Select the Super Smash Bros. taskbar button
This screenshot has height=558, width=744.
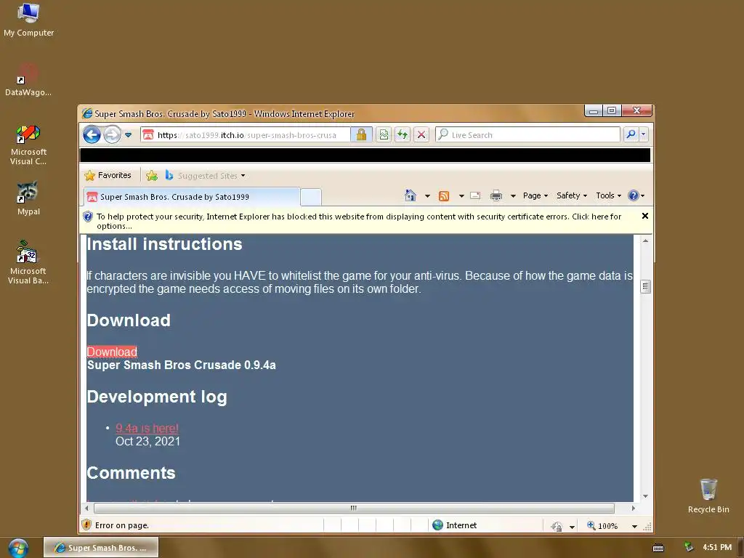101,548
